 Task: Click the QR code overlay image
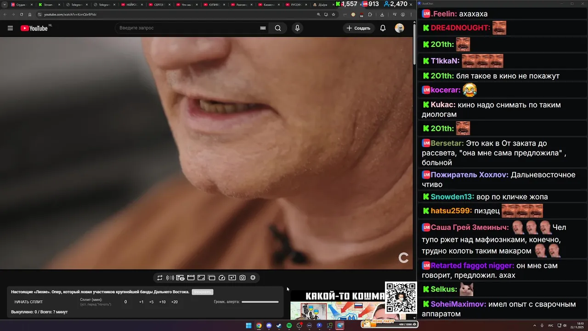pyautogui.click(x=401, y=297)
